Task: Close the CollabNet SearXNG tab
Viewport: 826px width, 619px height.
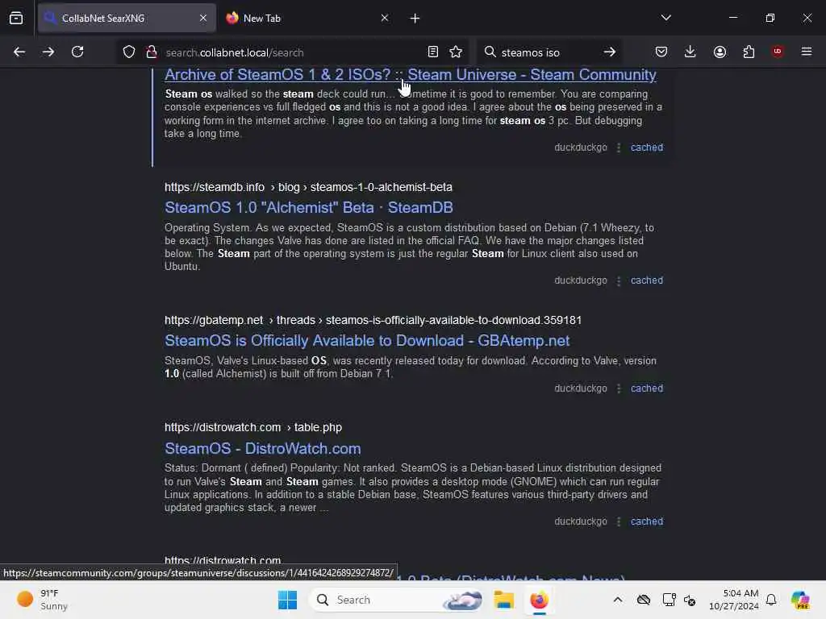Action: [203, 18]
